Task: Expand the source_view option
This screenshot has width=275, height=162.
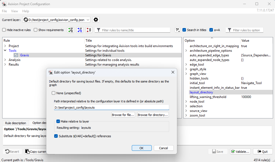Action: tap(186, 111)
